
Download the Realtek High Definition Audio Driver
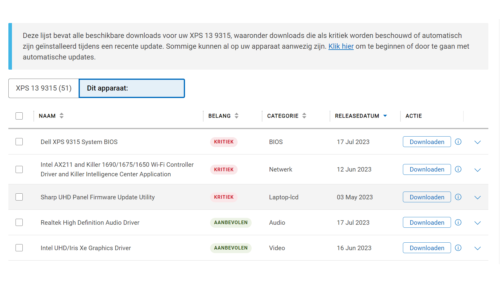427,222
